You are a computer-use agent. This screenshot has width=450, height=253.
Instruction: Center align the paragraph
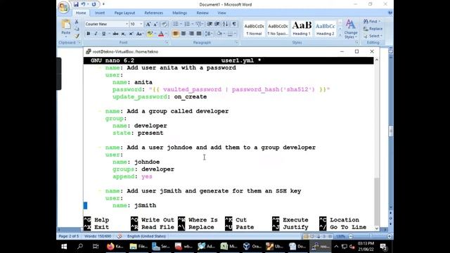[184, 34]
